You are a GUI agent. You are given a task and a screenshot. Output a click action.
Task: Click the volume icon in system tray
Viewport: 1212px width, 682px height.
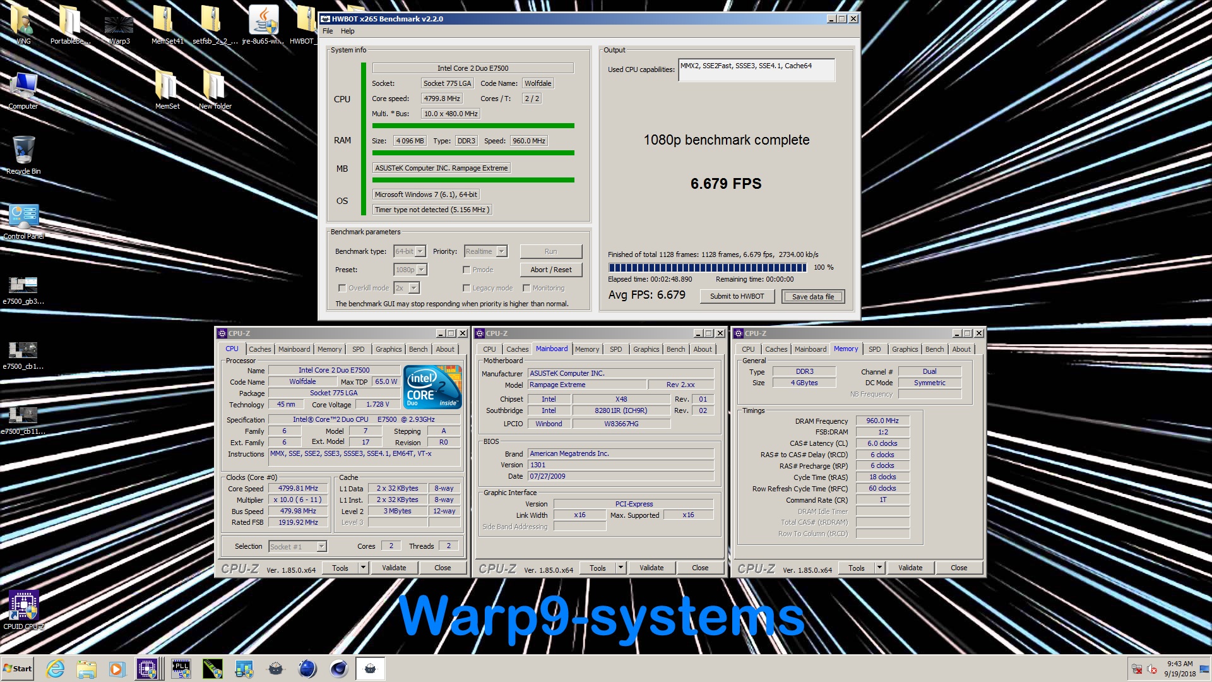[1151, 669]
